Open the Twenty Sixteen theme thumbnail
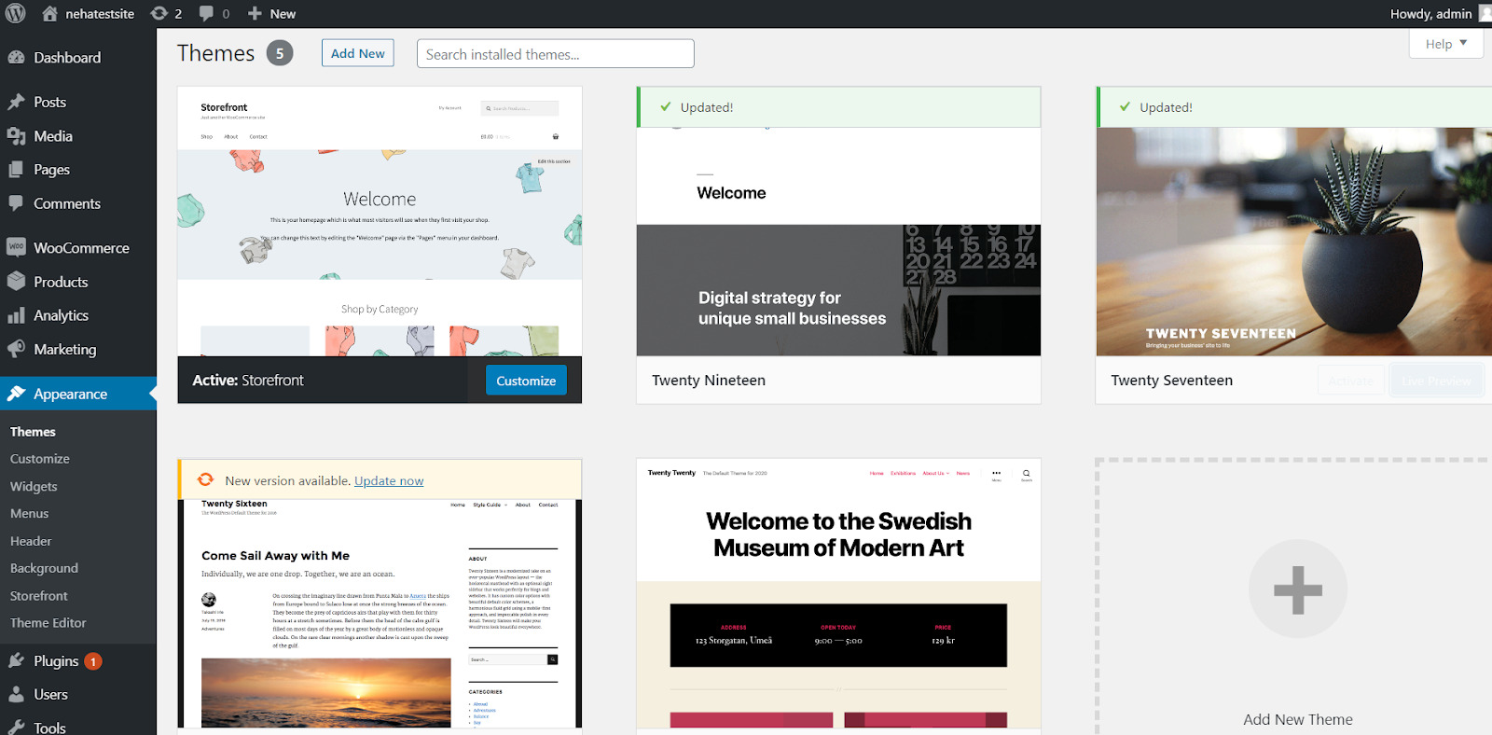Screen dimensions: 1492x735 point(380,614)
